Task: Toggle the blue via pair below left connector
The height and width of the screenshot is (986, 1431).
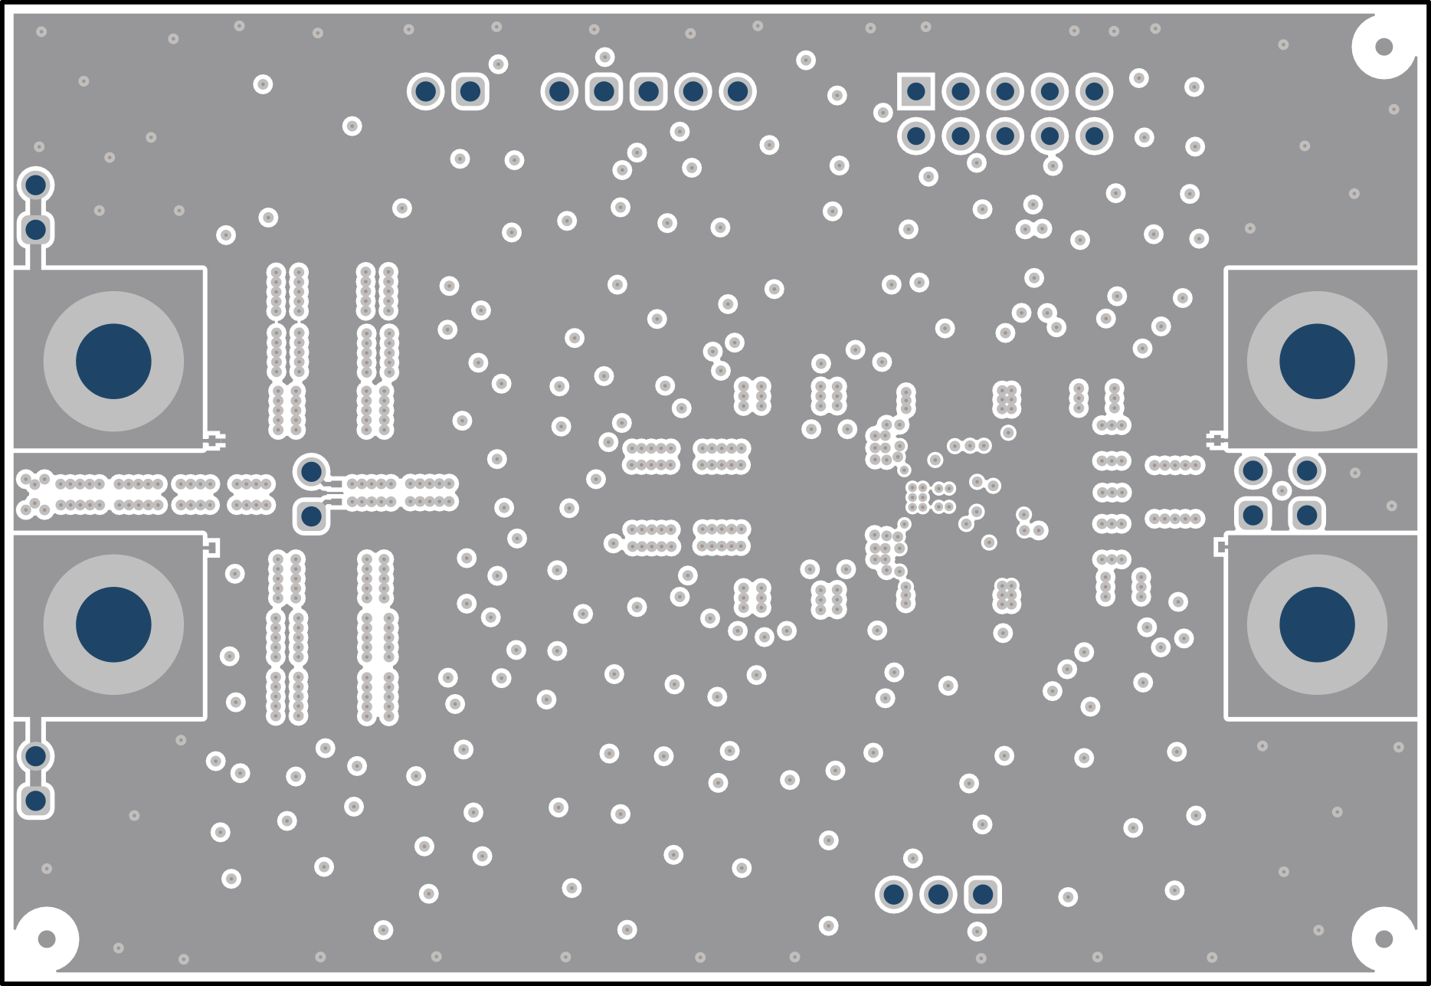Action: point(34,778)
